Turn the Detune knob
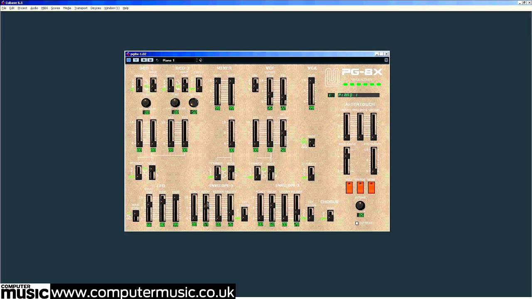This screenshot has height=299, width=532. pos(360,206)
